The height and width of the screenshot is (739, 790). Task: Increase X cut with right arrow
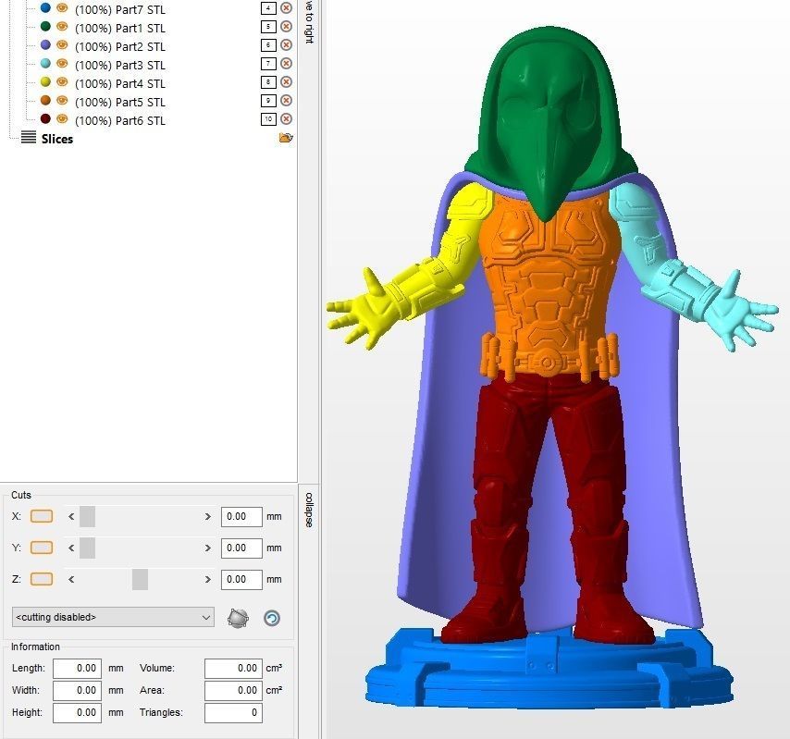coord(207,516)
